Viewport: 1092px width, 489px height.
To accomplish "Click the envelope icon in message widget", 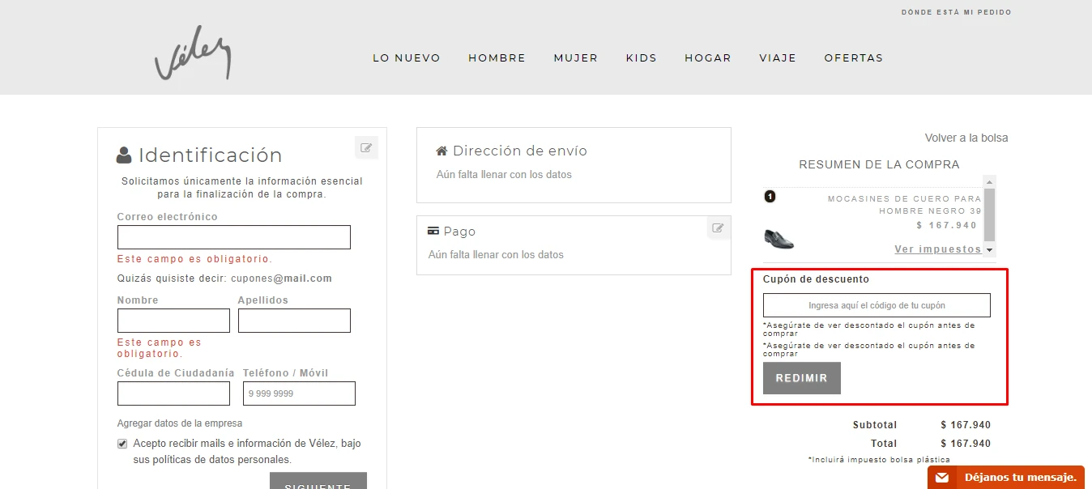I will pyautogui.click(x=941, y=478).
